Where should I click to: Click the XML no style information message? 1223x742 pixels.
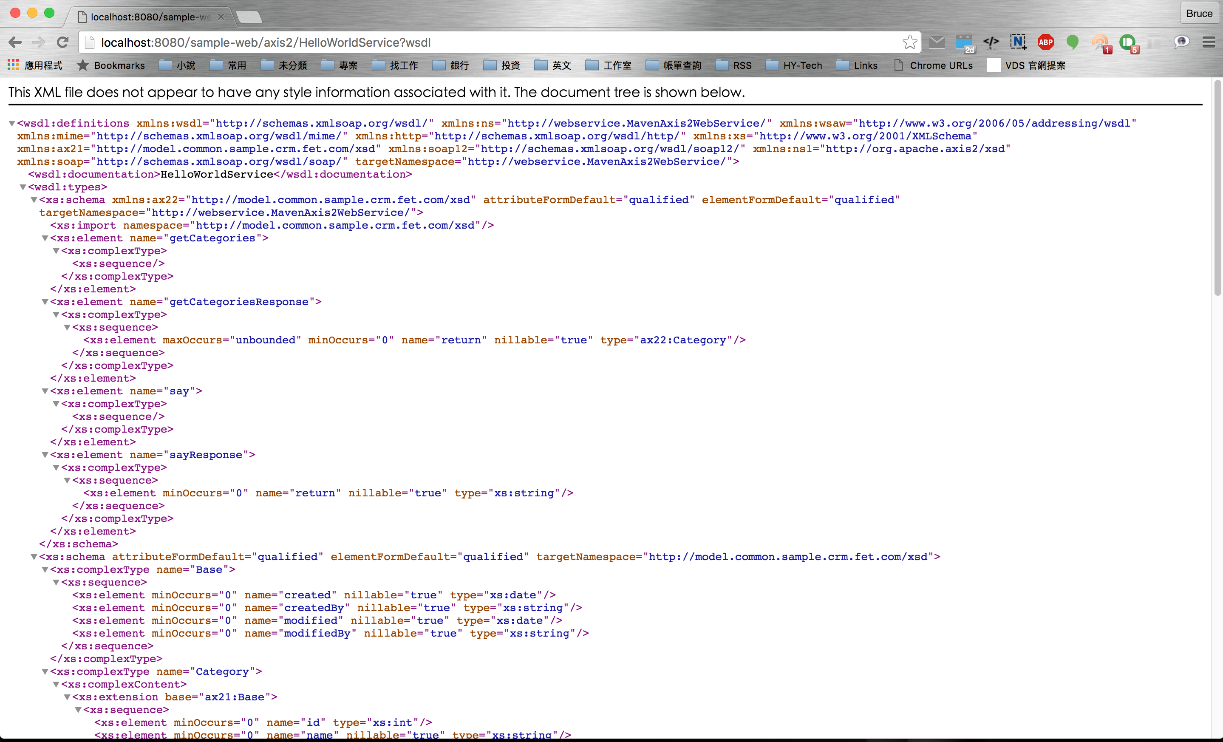click(x=377, y=92)
